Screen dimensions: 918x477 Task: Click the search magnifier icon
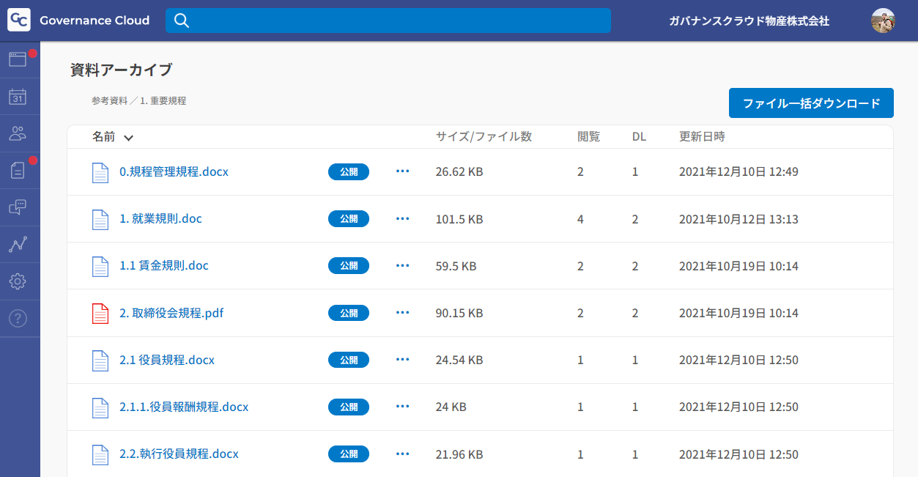[182, 21]
